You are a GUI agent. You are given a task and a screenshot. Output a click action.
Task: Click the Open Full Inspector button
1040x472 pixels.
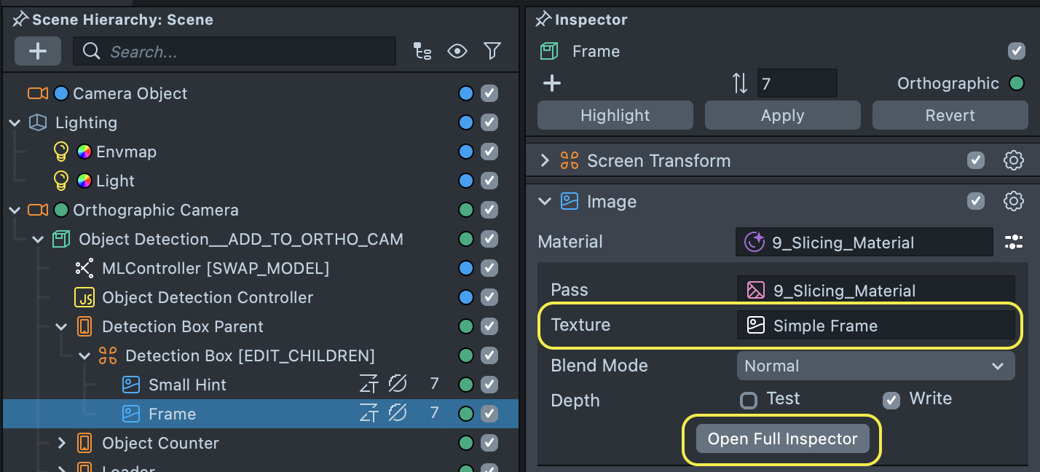point(783,439)
